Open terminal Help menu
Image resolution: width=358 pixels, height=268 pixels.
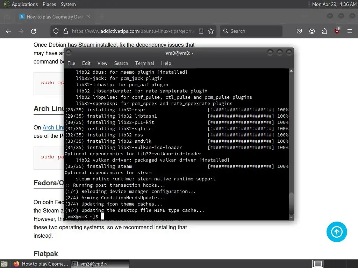[166, 64]
